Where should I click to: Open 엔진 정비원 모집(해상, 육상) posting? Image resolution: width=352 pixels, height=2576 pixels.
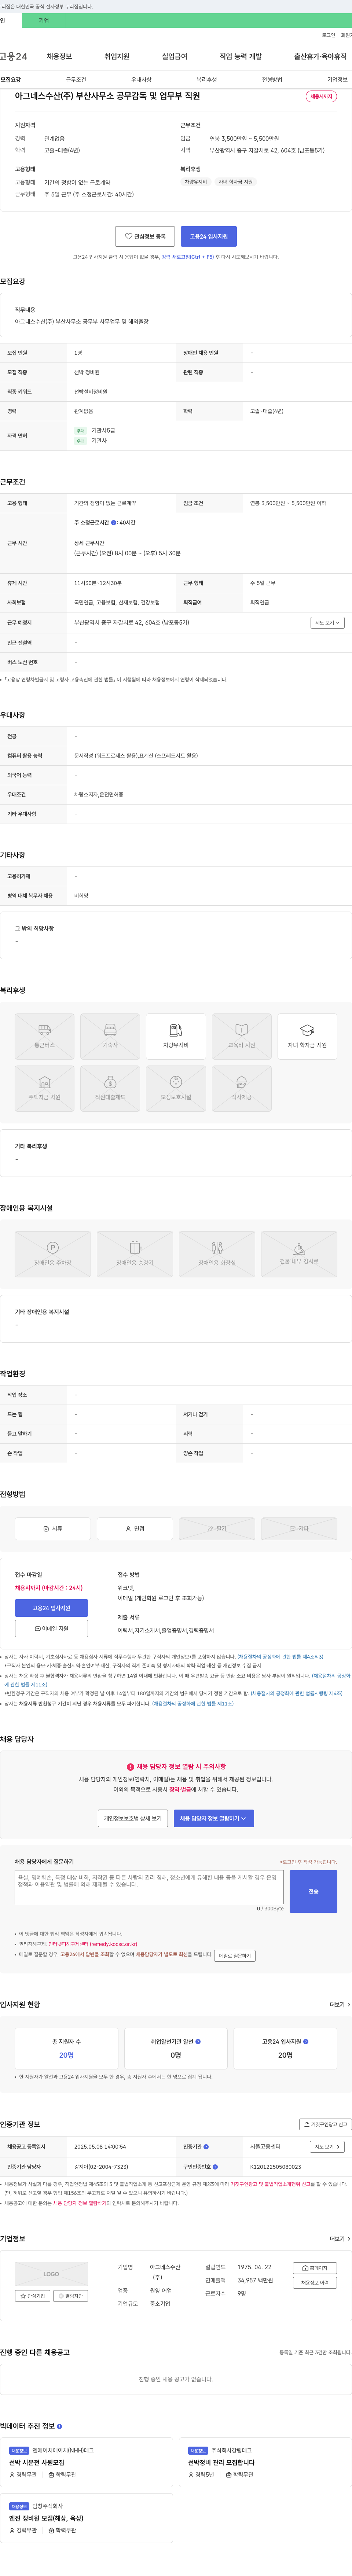(x=46, y=2518)
